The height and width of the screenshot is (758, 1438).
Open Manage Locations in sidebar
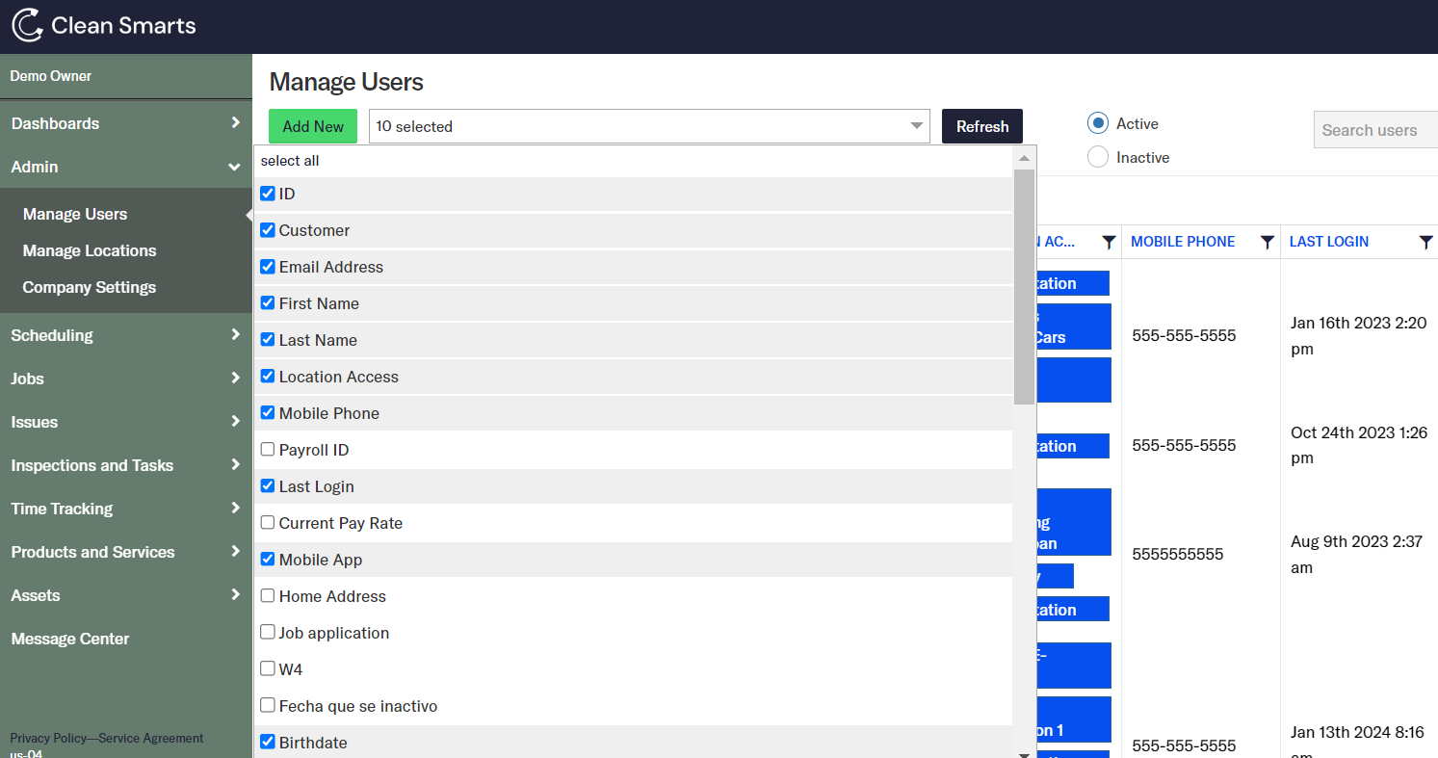point(90,250)
